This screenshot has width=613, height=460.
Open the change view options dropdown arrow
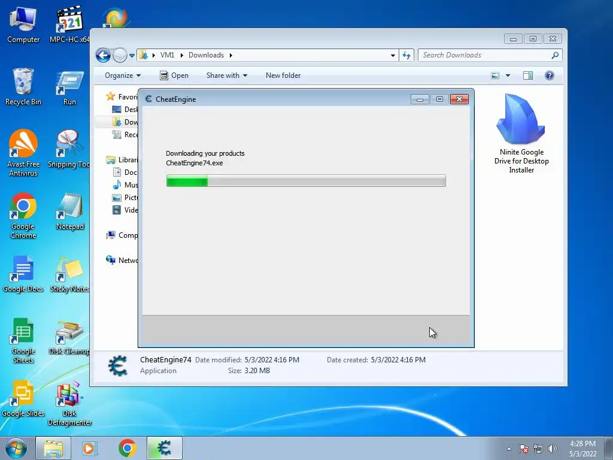point(508,75)
